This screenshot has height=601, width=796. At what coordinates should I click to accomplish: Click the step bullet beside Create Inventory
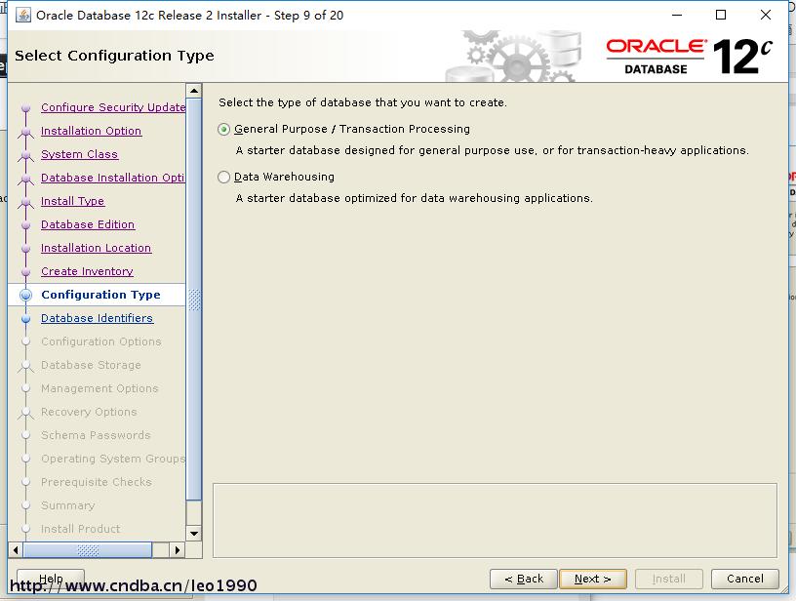[x=26, y=271]
